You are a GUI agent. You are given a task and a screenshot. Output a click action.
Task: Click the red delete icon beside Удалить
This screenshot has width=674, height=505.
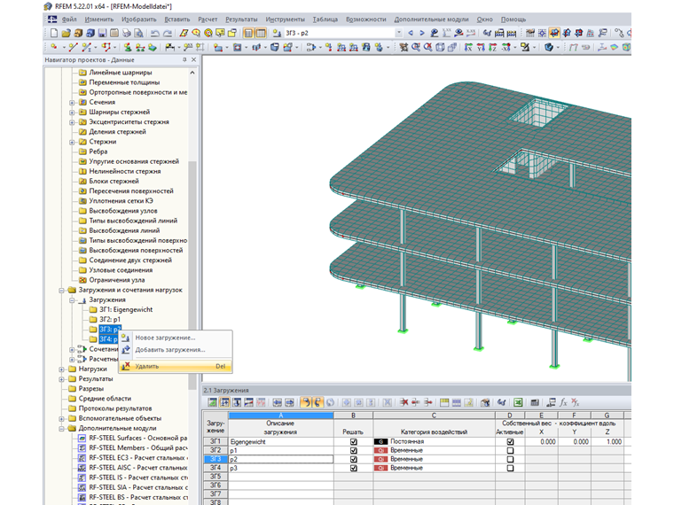125,366
